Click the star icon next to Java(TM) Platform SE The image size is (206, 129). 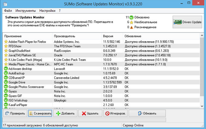tap(6, 55)
